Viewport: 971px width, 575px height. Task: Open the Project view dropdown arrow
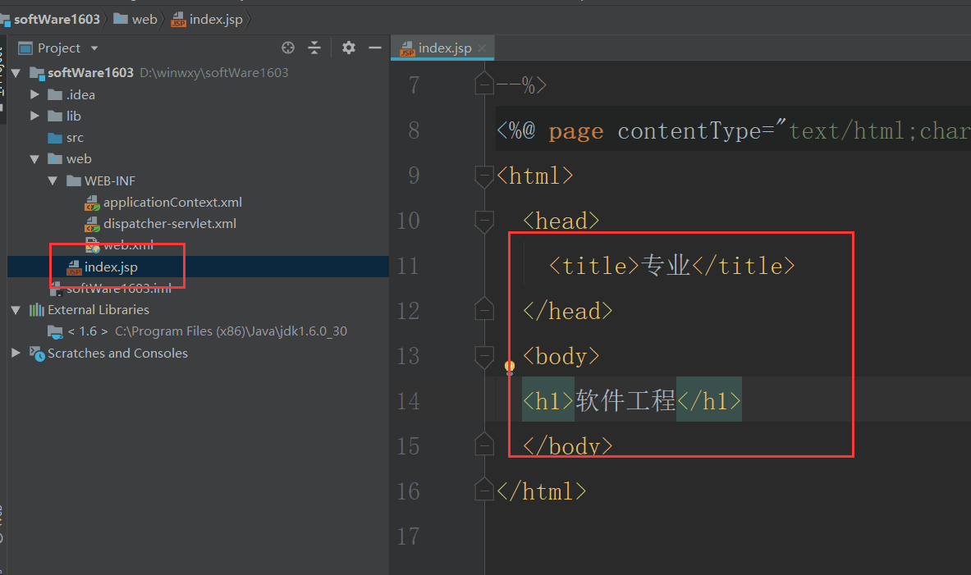(x=94, y=48)
